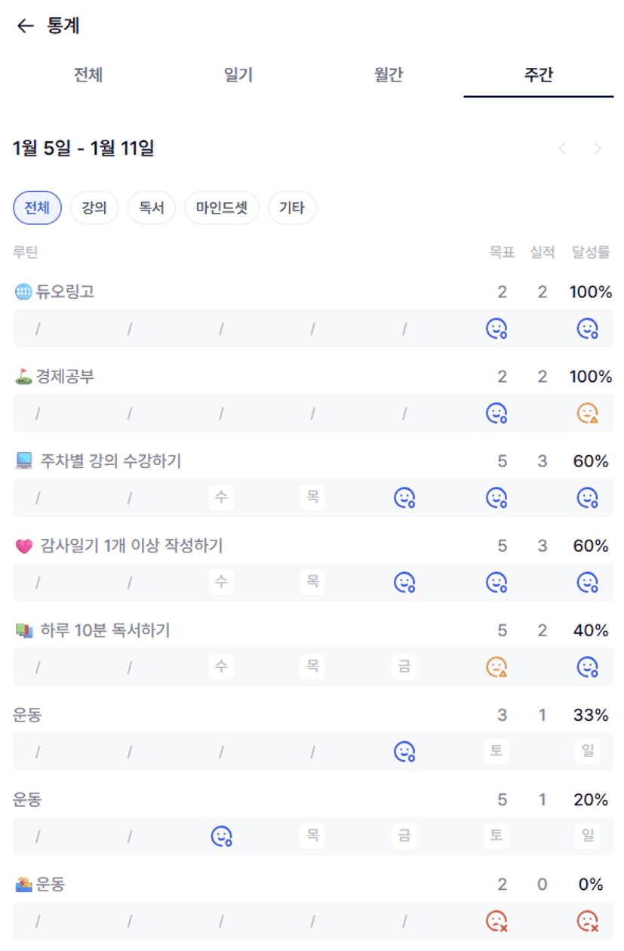Filter routines by 강의 chip
Image resolution: width=624 pixels, height=951 pixels.
(94, 208)
